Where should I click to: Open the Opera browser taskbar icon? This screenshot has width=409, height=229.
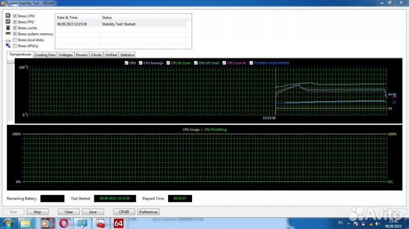click(64, 223)
